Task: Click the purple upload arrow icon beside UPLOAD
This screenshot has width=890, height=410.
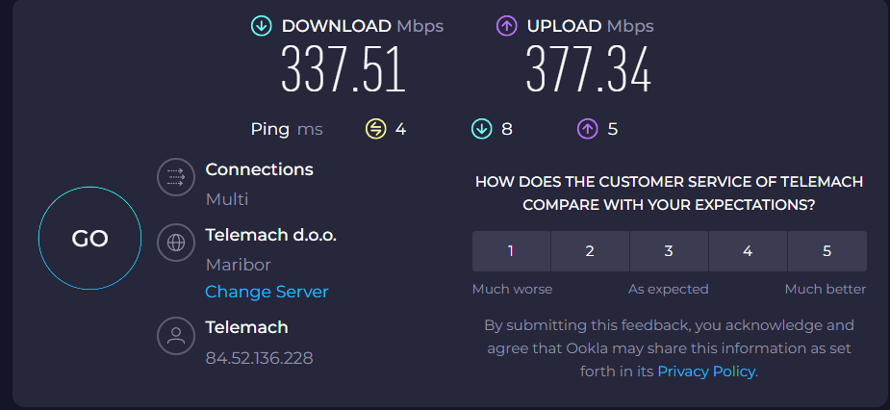Action: point(506,26)
